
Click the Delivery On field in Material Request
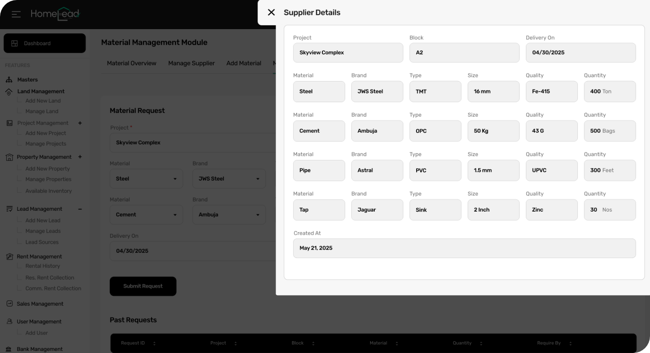coord(193,251)
